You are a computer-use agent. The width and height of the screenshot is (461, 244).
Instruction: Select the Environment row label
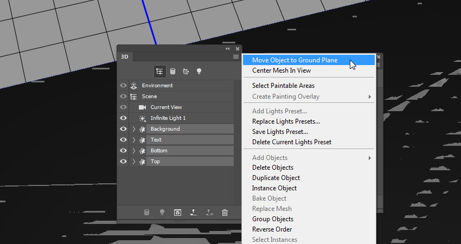point(157,86)
